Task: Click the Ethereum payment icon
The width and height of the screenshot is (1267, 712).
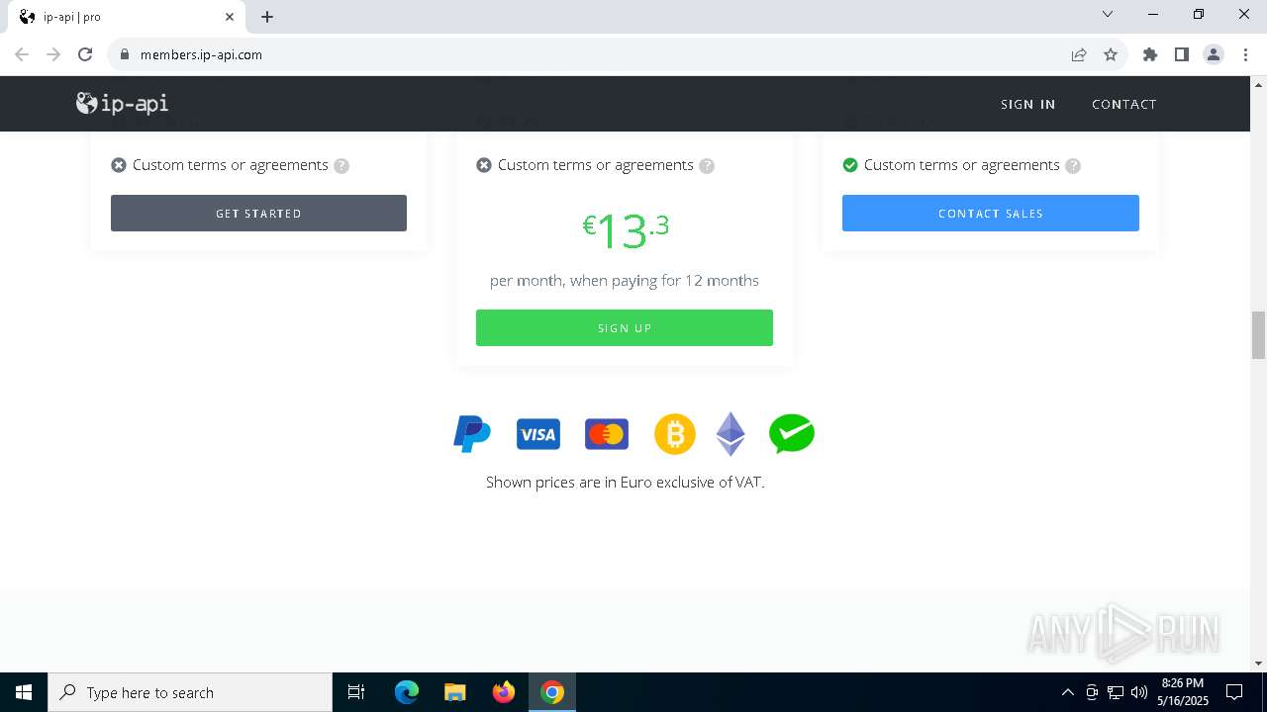Action: coord(731,434)
